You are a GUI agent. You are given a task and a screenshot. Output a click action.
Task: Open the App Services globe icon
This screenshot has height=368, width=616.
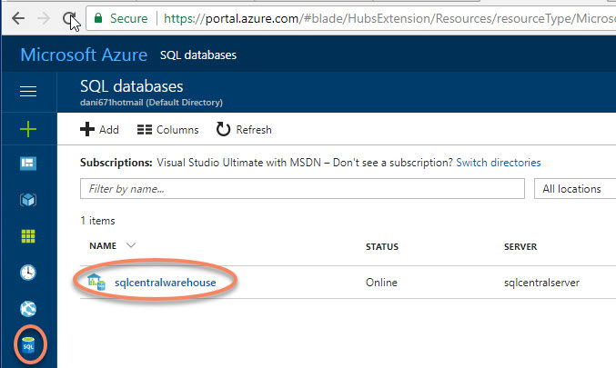(28, 309)
